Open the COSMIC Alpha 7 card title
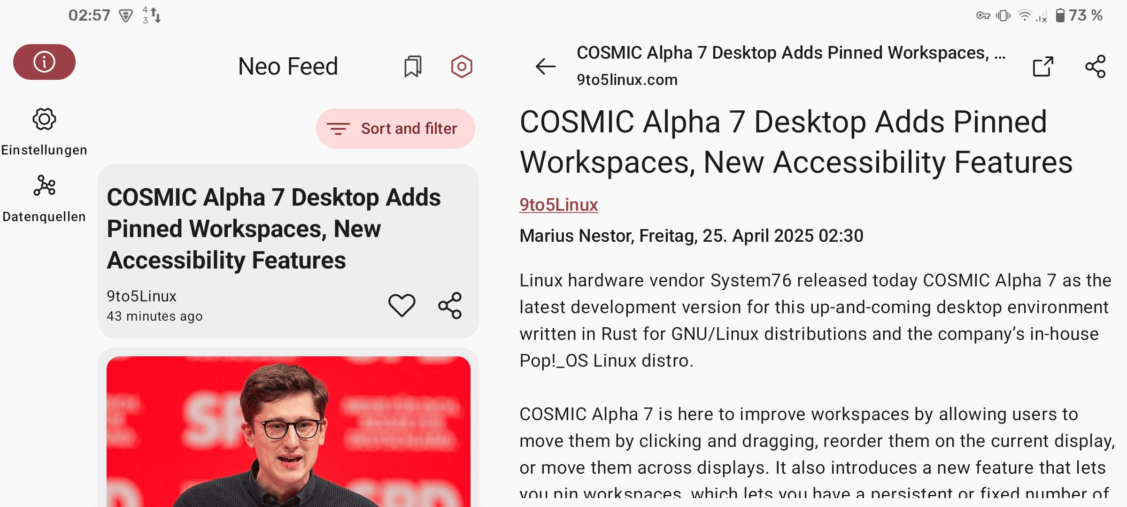The height and width of the screenshot is (507, 1127). 273,229
